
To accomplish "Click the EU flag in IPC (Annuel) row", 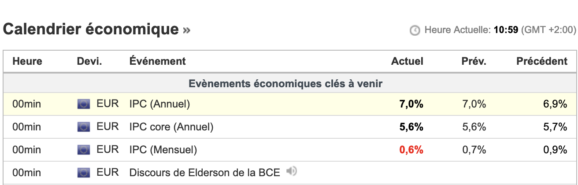I will point(83,104).
